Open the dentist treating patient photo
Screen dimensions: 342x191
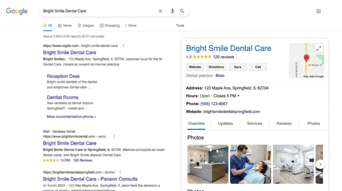(x=250, y=164)
